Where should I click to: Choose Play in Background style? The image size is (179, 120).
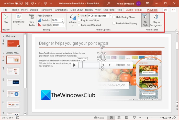click(x=156, y=20)
